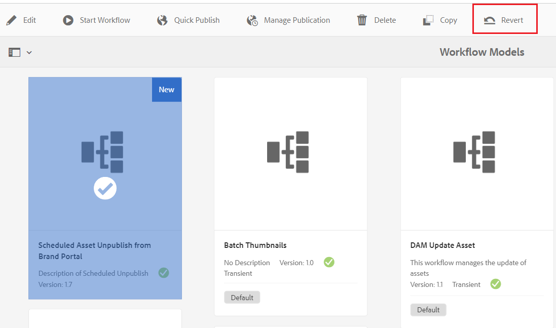Click the Edit pencil icon
This screenshot has height=328, width=556.
12,20
